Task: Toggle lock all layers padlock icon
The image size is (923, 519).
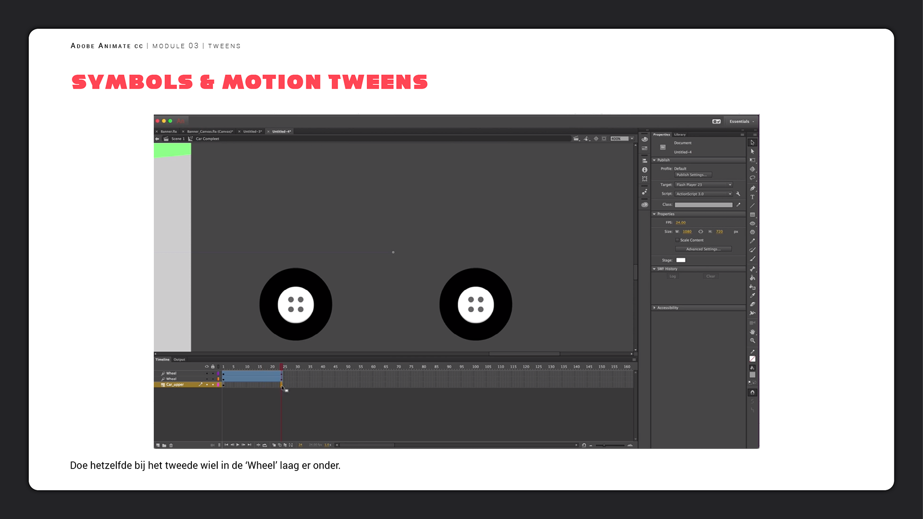Action: tap(212, 367)
